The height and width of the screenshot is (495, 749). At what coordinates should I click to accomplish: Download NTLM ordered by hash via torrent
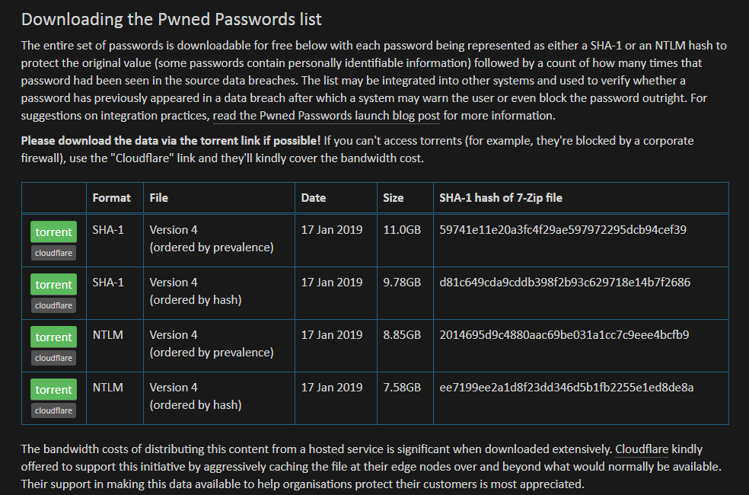pos(53,389)
